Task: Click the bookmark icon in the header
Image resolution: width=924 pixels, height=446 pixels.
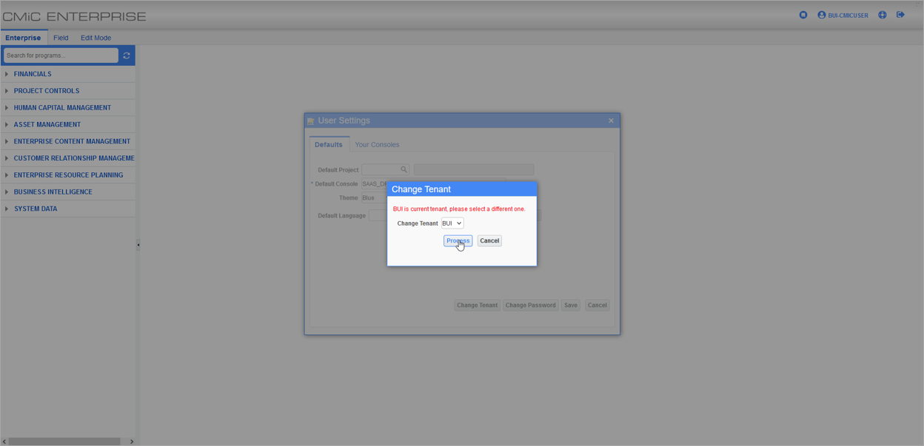Action: pyautogui.click(x=803, y=15)
